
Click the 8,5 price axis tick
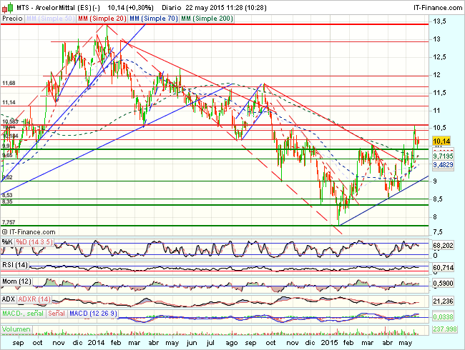click(x=438, y=199)
